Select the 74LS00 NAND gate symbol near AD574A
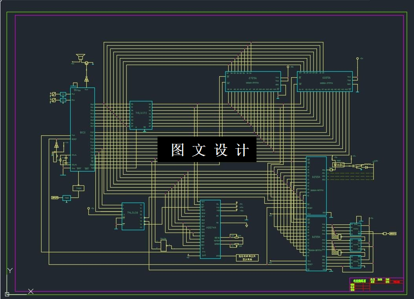The image size is (414, 299). click(164, 245)
